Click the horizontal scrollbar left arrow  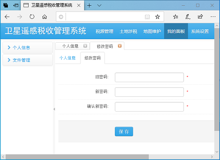tap(3, 157)
